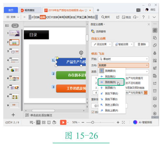
Task: Select normal view icon in status bar
Action: pos(38,123)
